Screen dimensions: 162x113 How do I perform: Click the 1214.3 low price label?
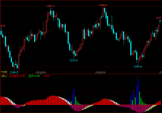click(73, 60)
